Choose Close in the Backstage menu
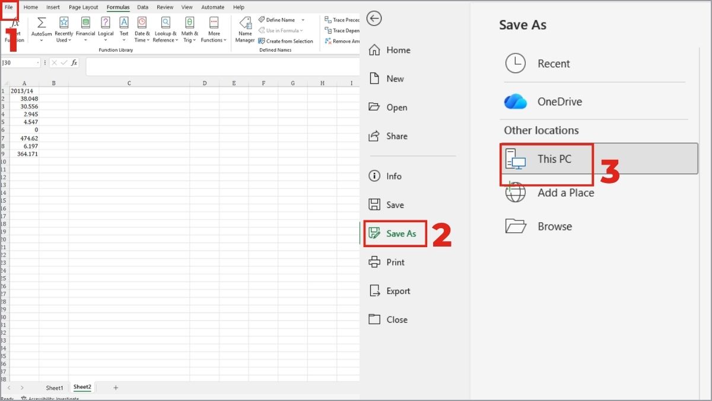 click(389, 320)
